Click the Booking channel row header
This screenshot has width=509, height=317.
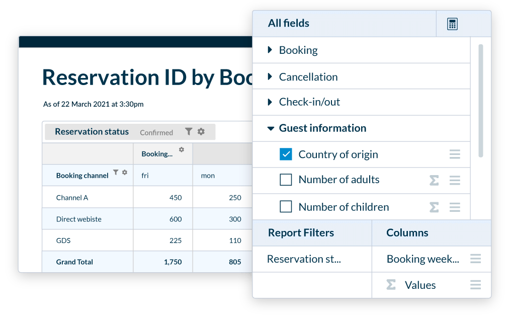(x=82, y=176)
